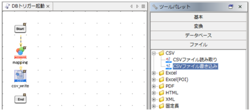Expand the Excel(POI) folder

click(x=154, y=80)
